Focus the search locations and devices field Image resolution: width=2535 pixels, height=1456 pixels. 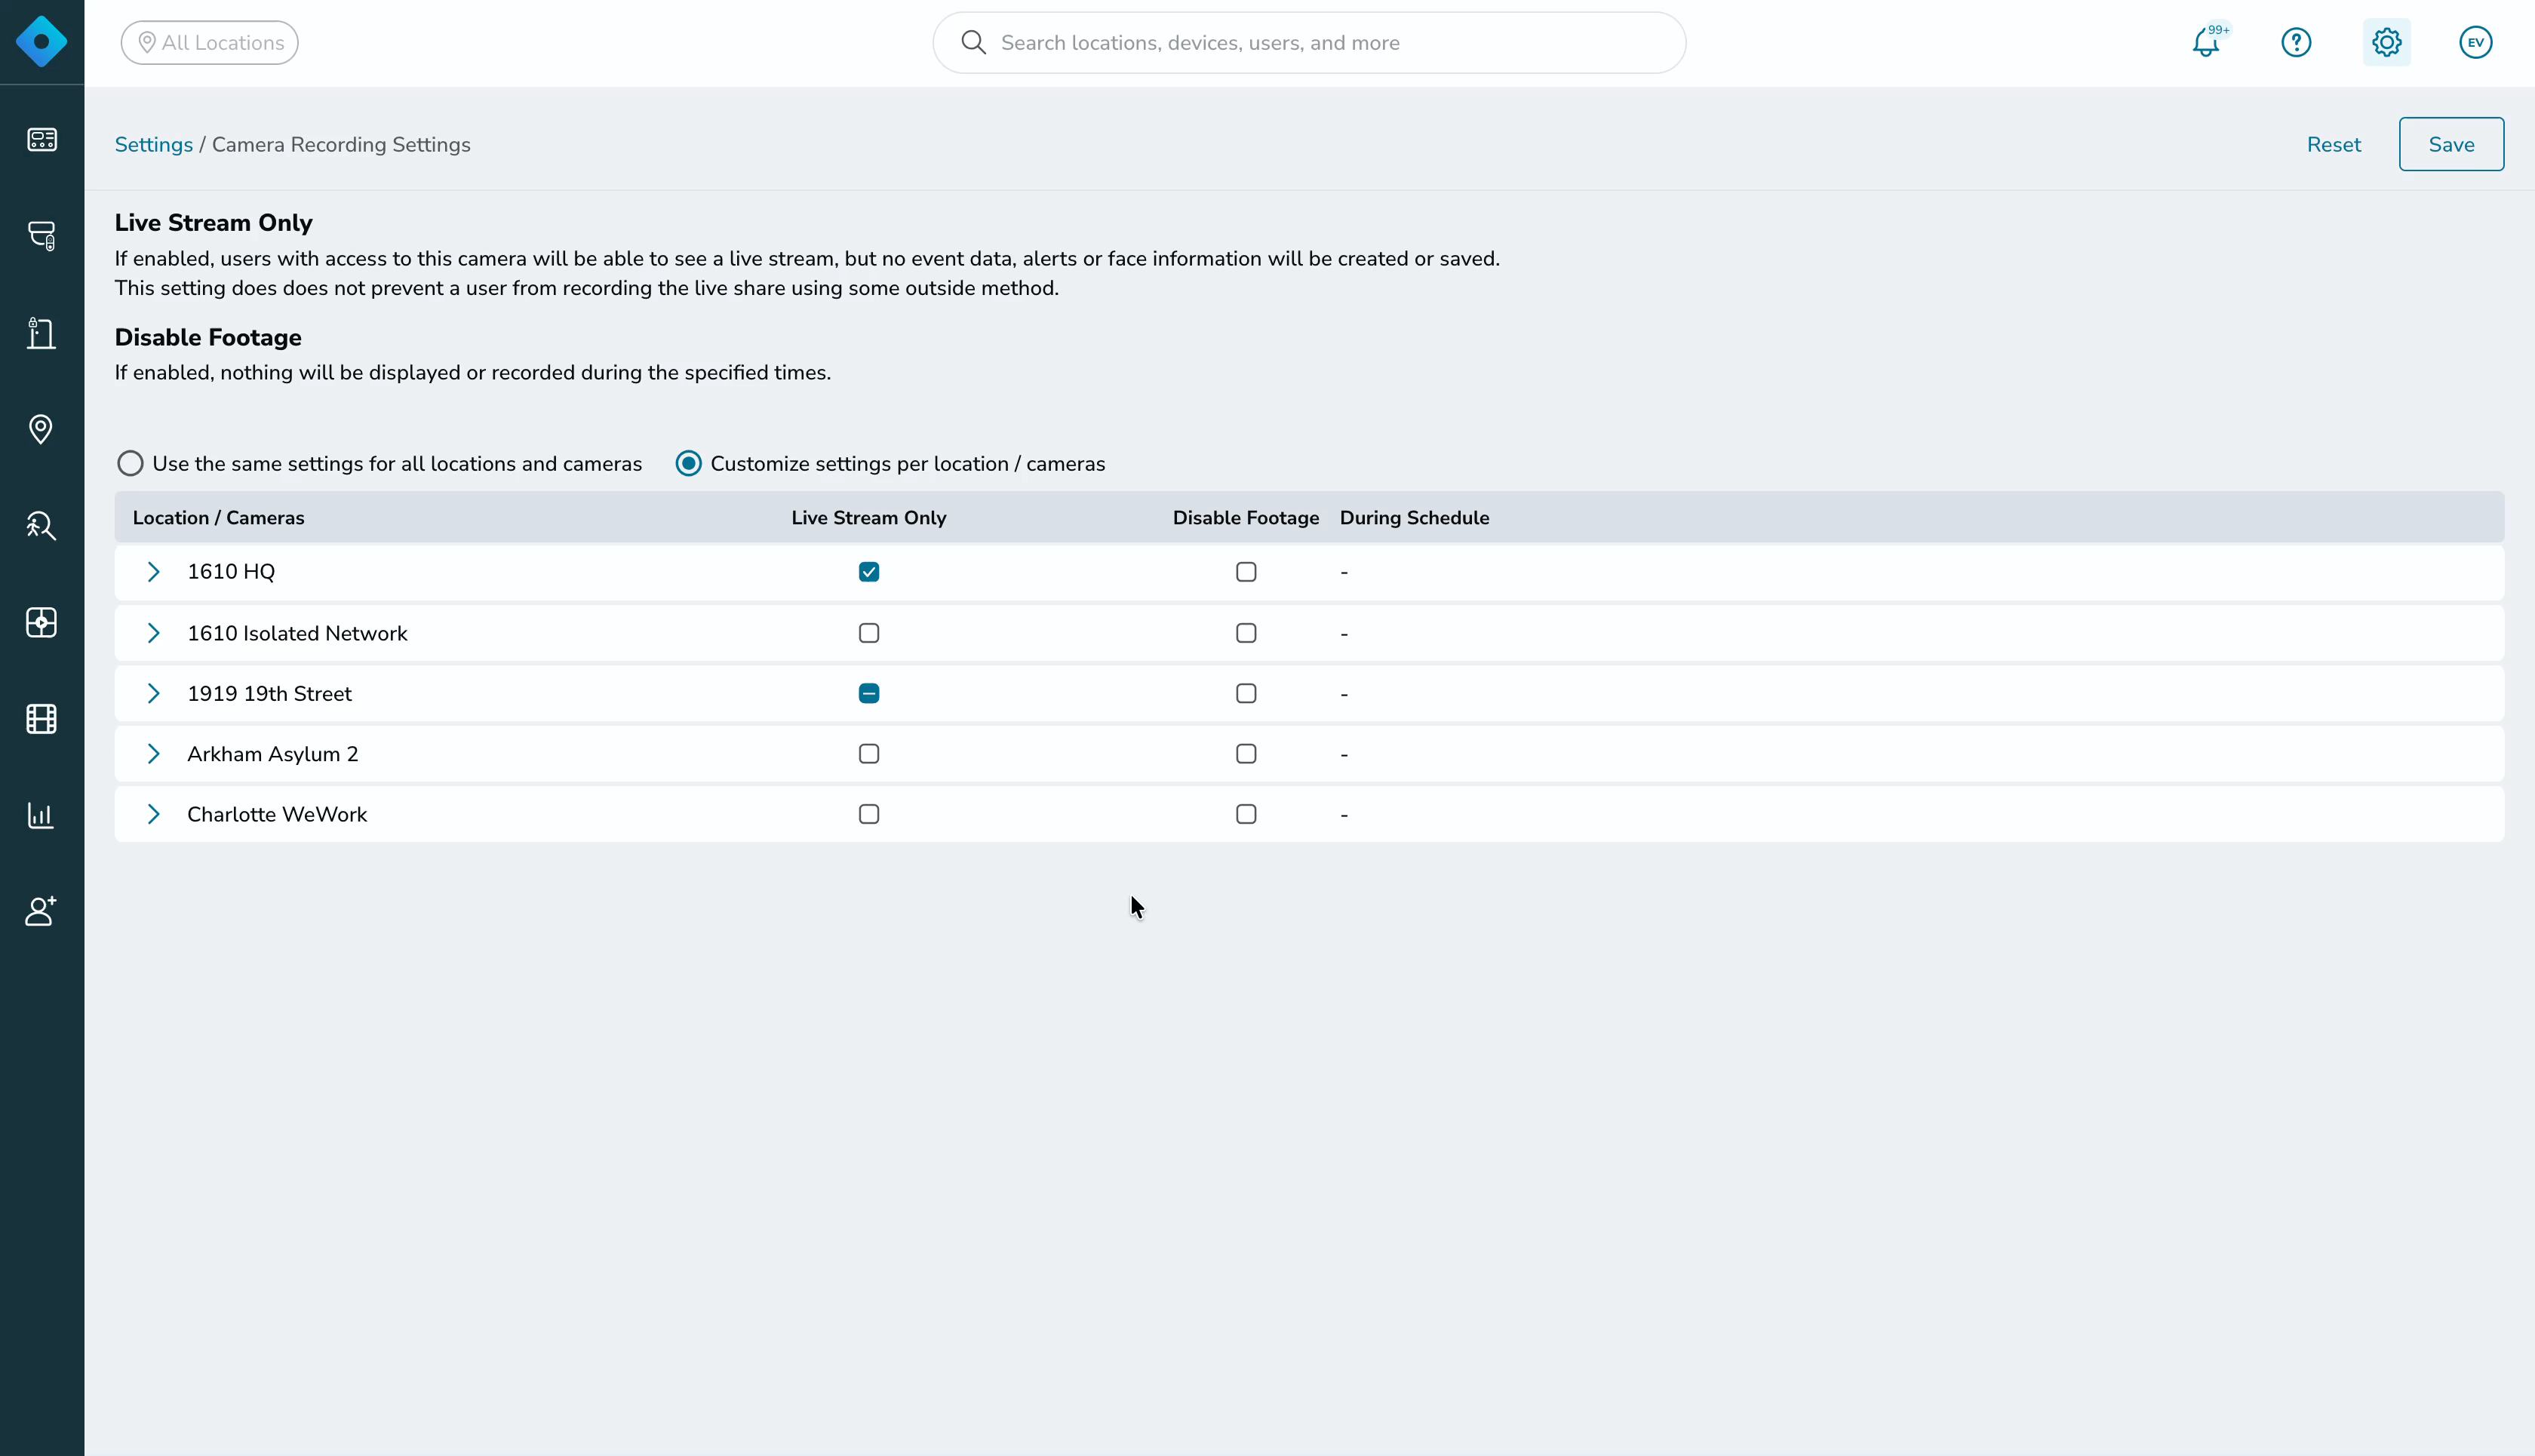click(1309, 43)
